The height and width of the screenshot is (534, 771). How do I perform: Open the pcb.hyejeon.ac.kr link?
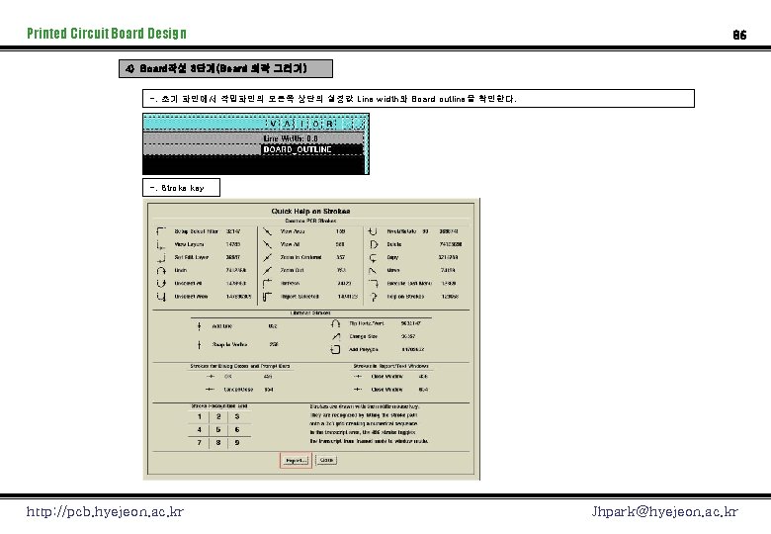(x=105, y=512)
